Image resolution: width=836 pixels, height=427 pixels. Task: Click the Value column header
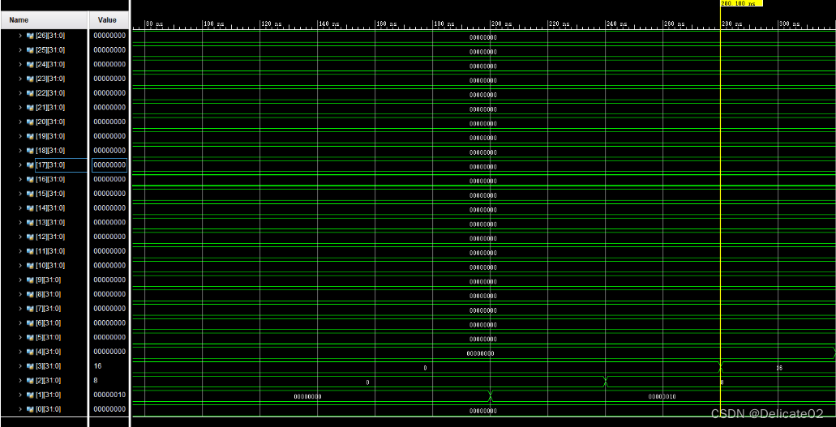[x=108, y=20]
